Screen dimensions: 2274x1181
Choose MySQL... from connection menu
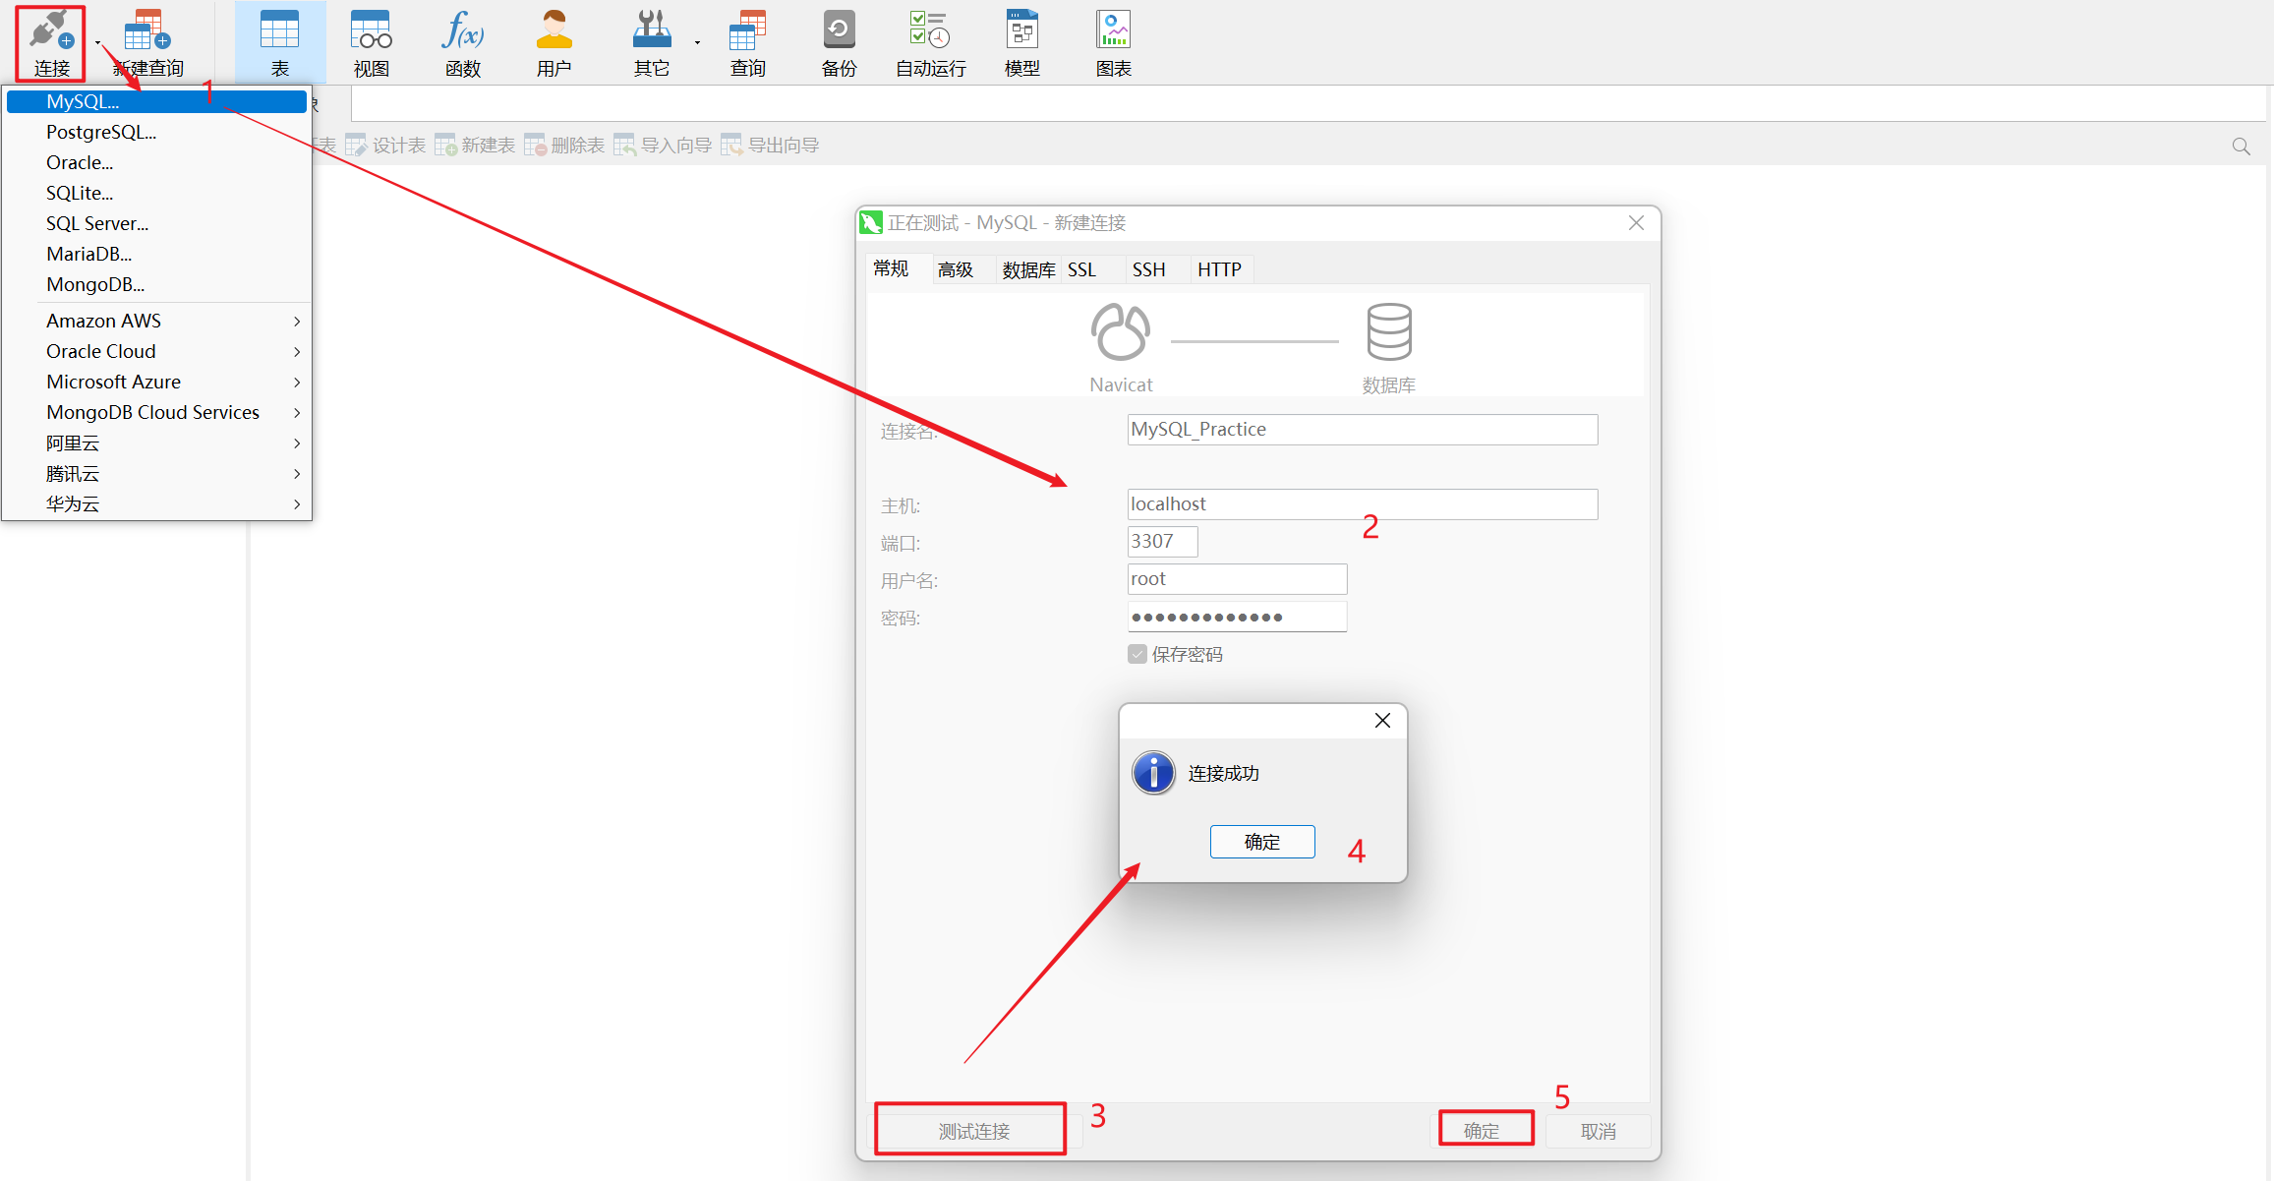pos(157,101)
